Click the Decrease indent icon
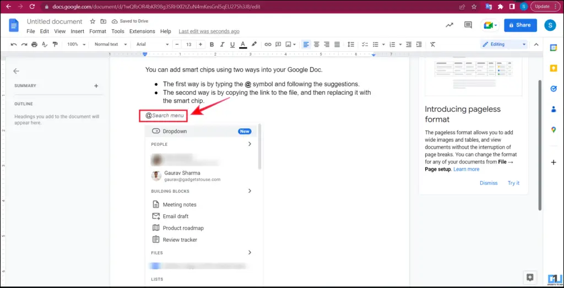 [x=409, y=45]
